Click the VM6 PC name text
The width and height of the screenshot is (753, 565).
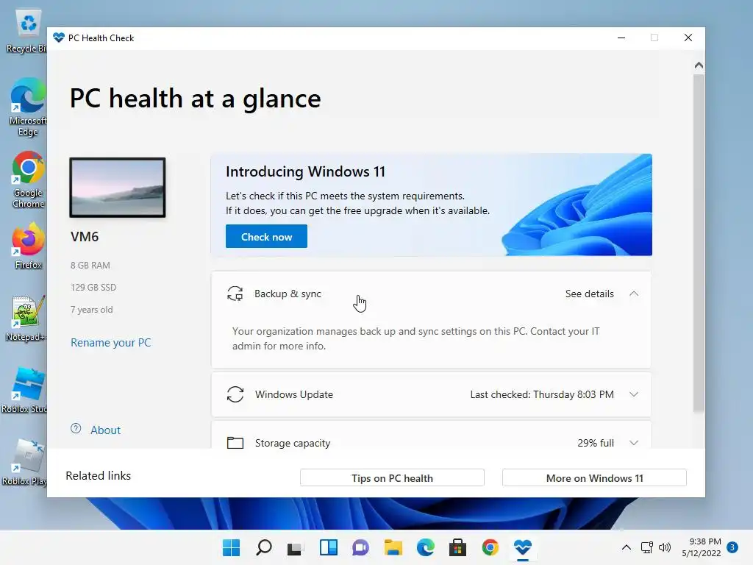point(85,236)
